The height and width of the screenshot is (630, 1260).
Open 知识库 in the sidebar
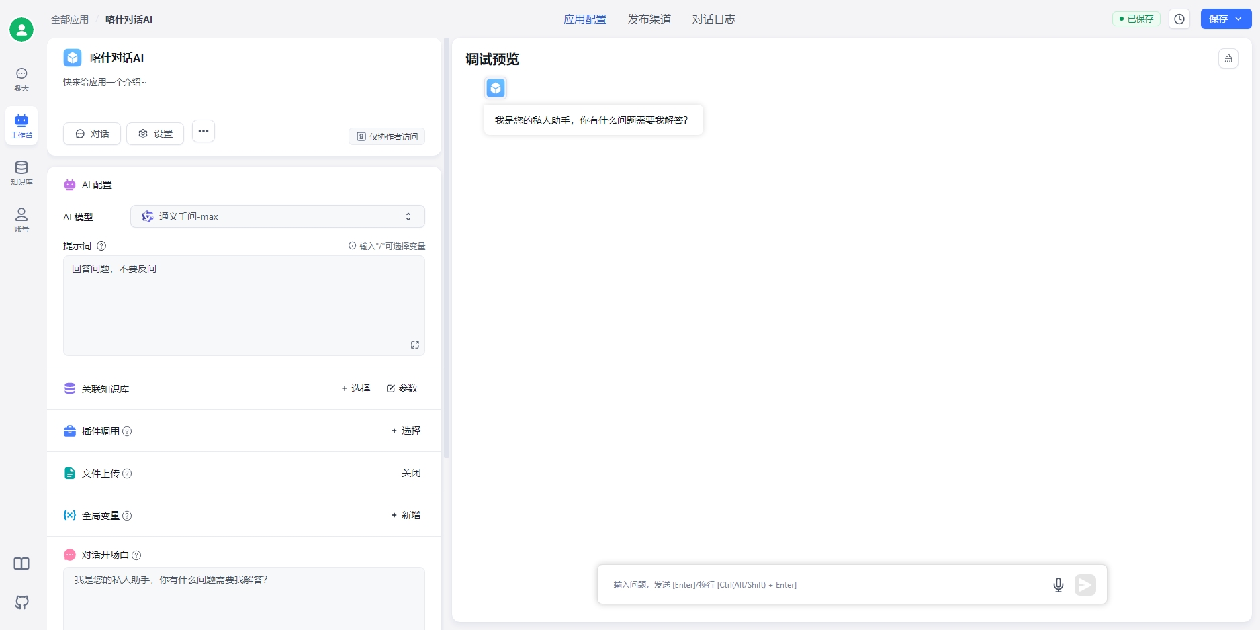pos(21,173)
